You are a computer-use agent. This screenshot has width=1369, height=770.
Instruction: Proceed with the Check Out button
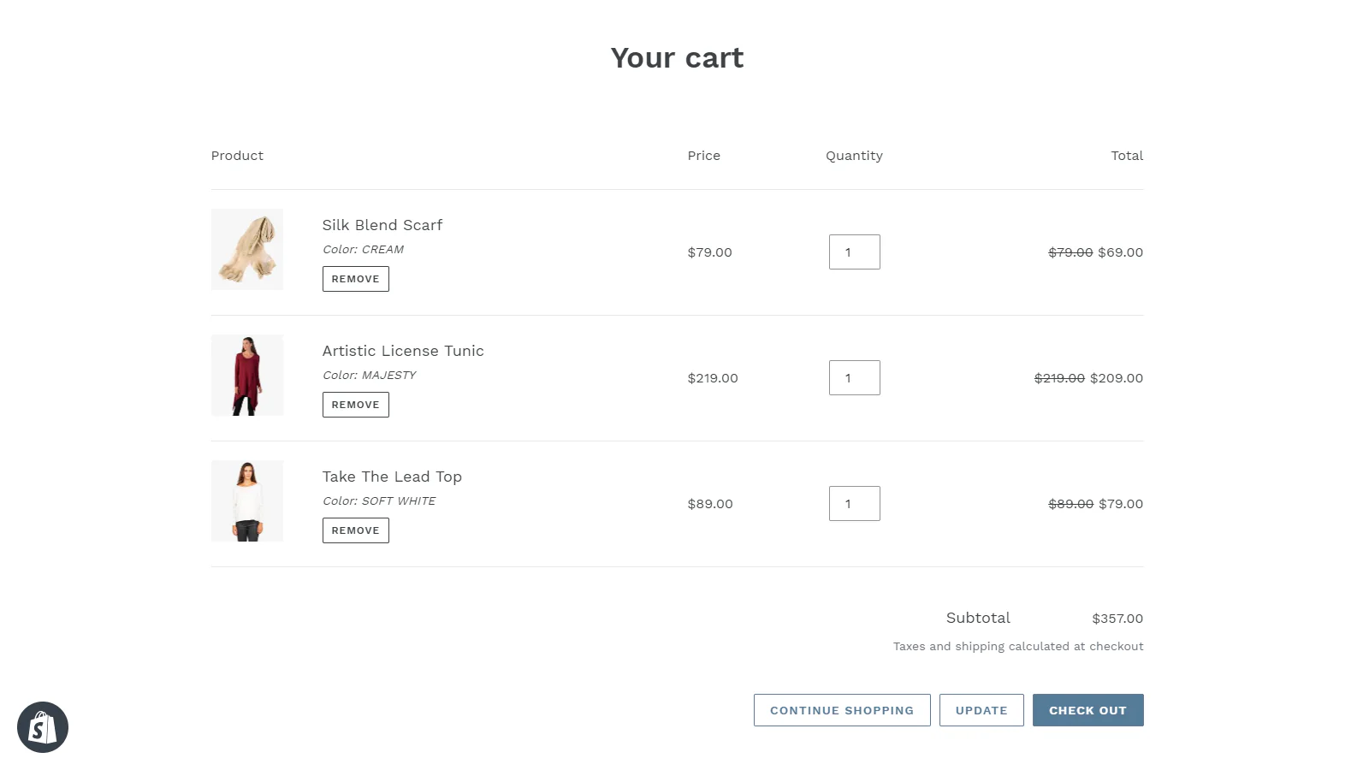coord(1087,710)
